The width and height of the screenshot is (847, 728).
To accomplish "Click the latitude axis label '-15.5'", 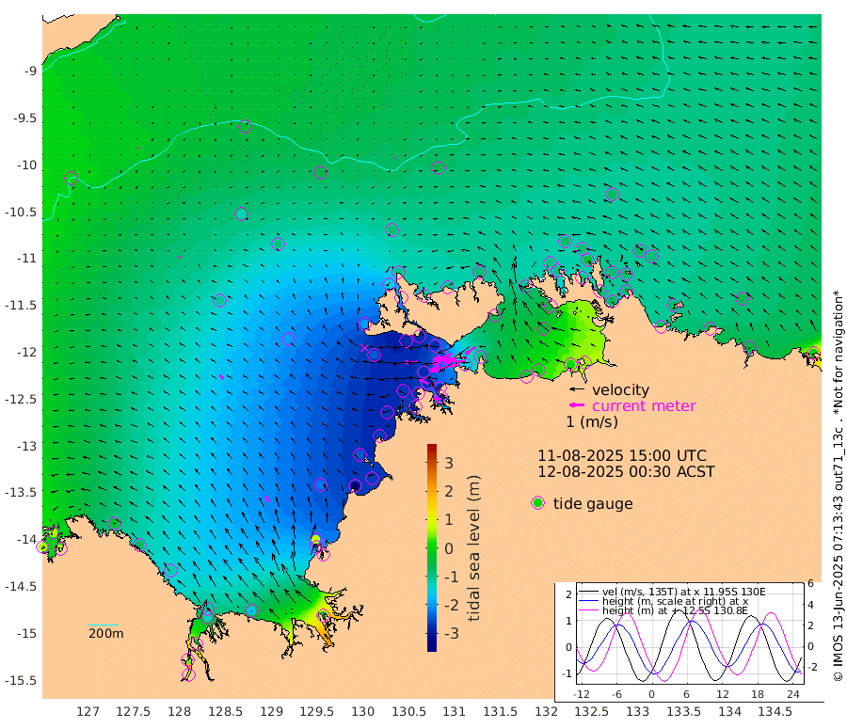I will tap(21, 680).
